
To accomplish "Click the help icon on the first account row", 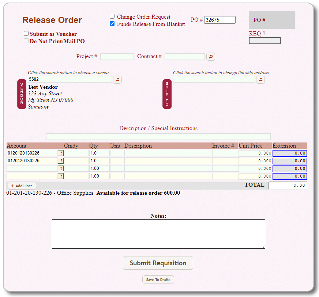I will [61, 153].
